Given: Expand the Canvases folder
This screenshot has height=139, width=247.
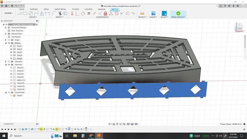Looking at the screenshot, I should point(6,62).
